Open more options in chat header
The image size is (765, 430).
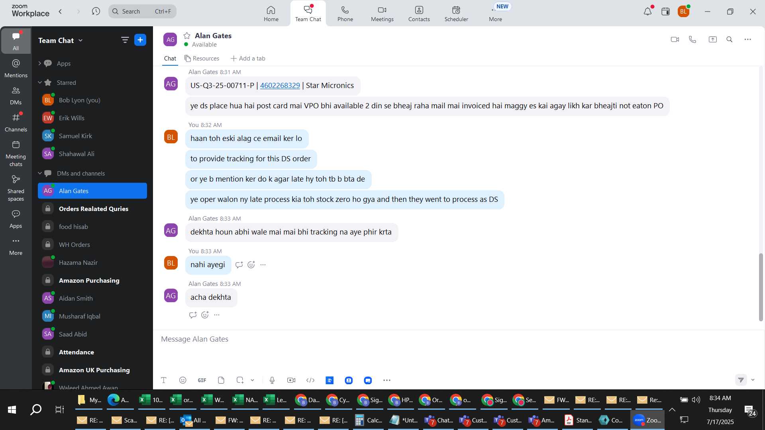748,39
